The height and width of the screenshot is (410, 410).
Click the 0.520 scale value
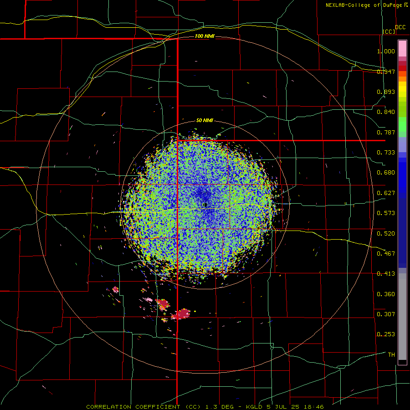386,234
